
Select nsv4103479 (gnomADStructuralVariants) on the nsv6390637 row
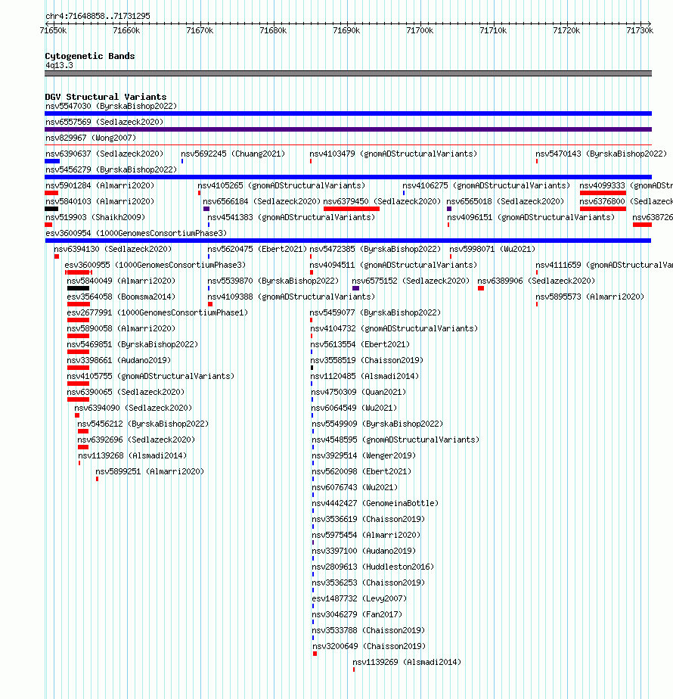[393, 154]
